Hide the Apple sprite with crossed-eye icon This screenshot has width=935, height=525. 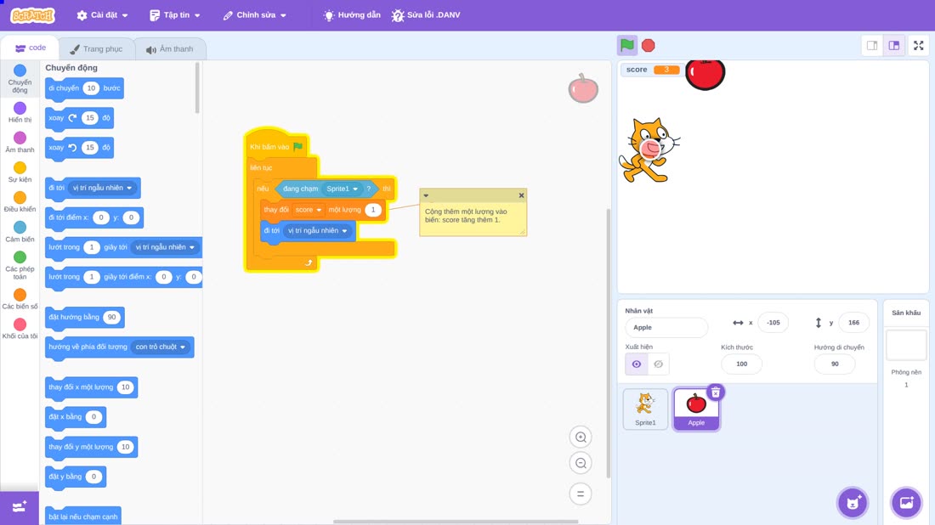click(x=658, y=364)
